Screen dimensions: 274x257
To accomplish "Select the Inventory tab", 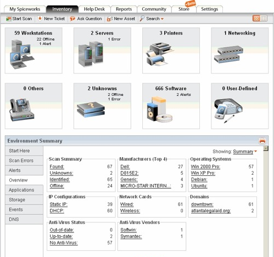I will [x=62, y=9].
